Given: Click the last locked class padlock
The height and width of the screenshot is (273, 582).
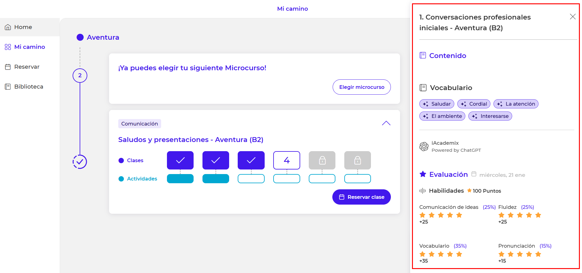Looking at the screenshot, I should (x=357, y=160).
